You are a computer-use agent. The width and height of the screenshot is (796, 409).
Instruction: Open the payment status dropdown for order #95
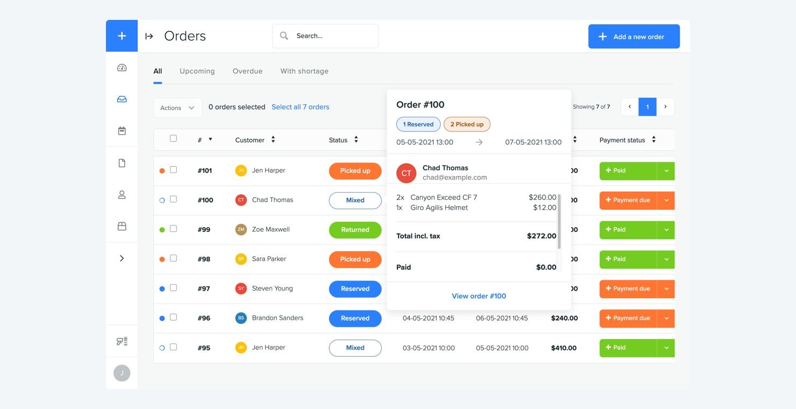click(666, 347)
